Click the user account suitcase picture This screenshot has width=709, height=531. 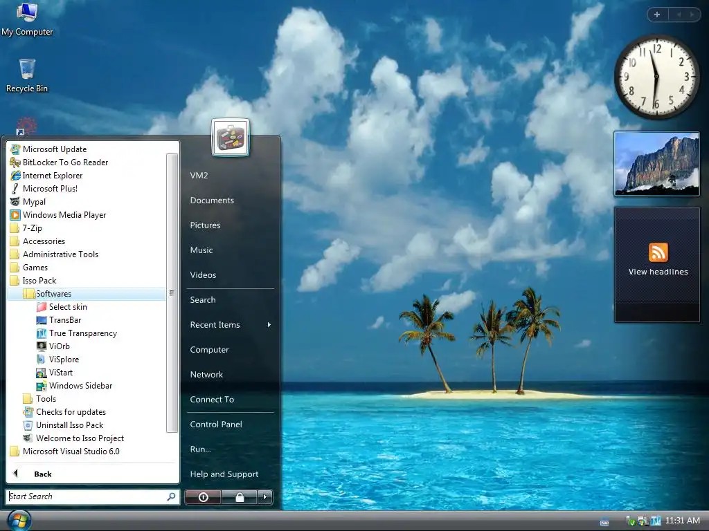coord(230,138)
